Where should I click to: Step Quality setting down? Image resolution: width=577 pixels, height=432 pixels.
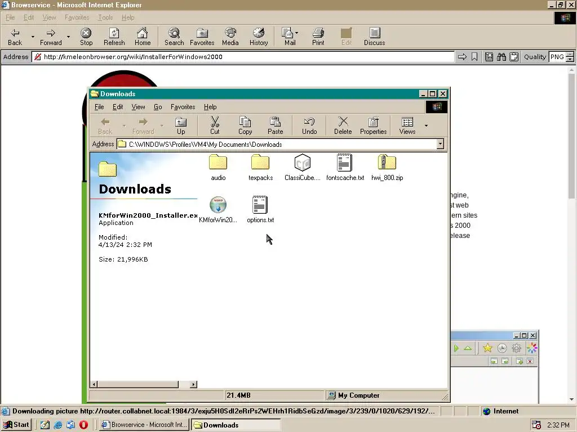pyautogui.click(x=570, y=59)
